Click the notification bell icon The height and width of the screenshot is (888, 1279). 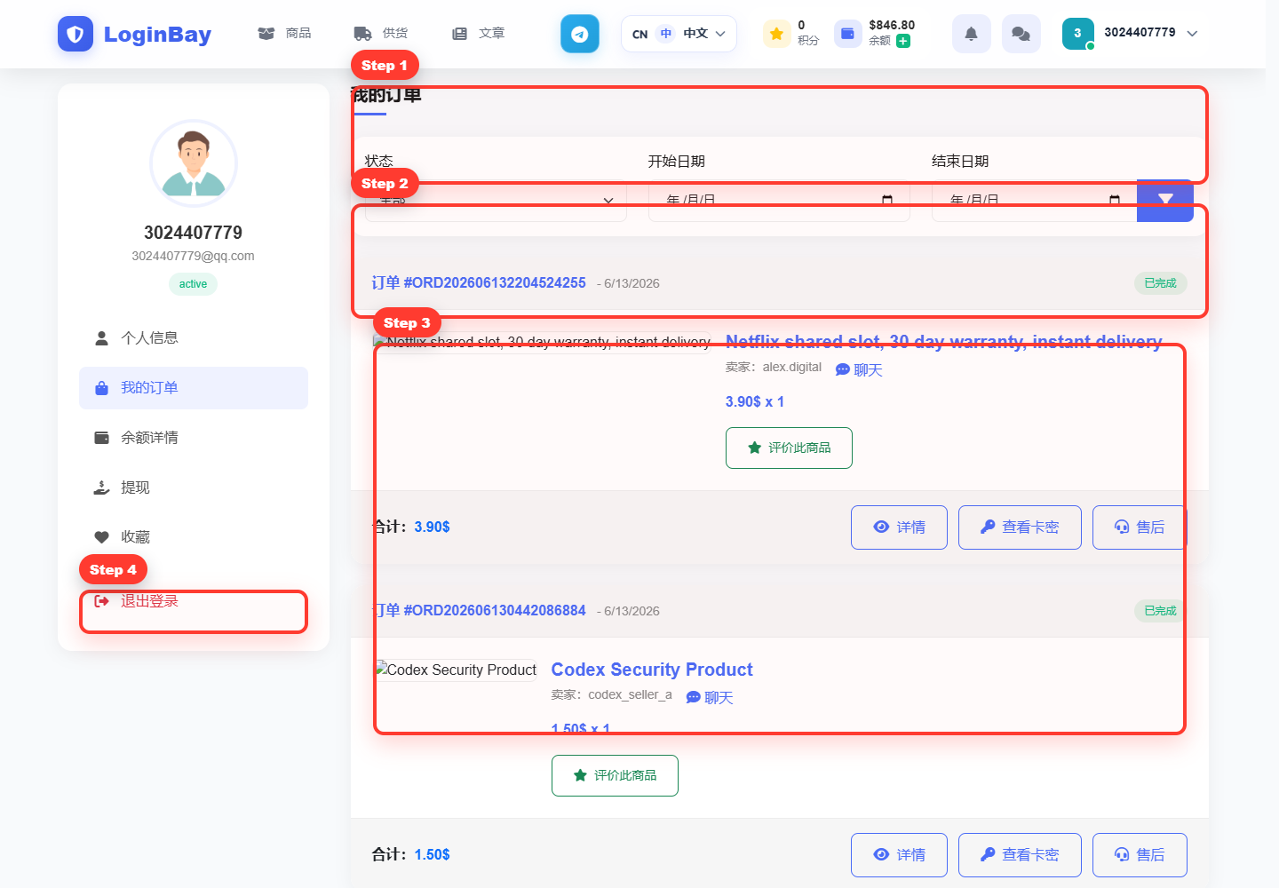[x=971, y=34]
